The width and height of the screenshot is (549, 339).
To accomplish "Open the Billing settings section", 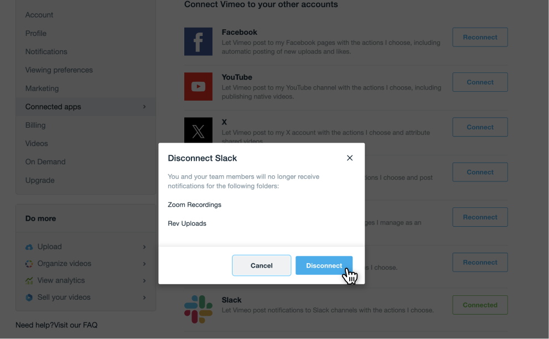I will pyautogui.click(x=35, y=125).
